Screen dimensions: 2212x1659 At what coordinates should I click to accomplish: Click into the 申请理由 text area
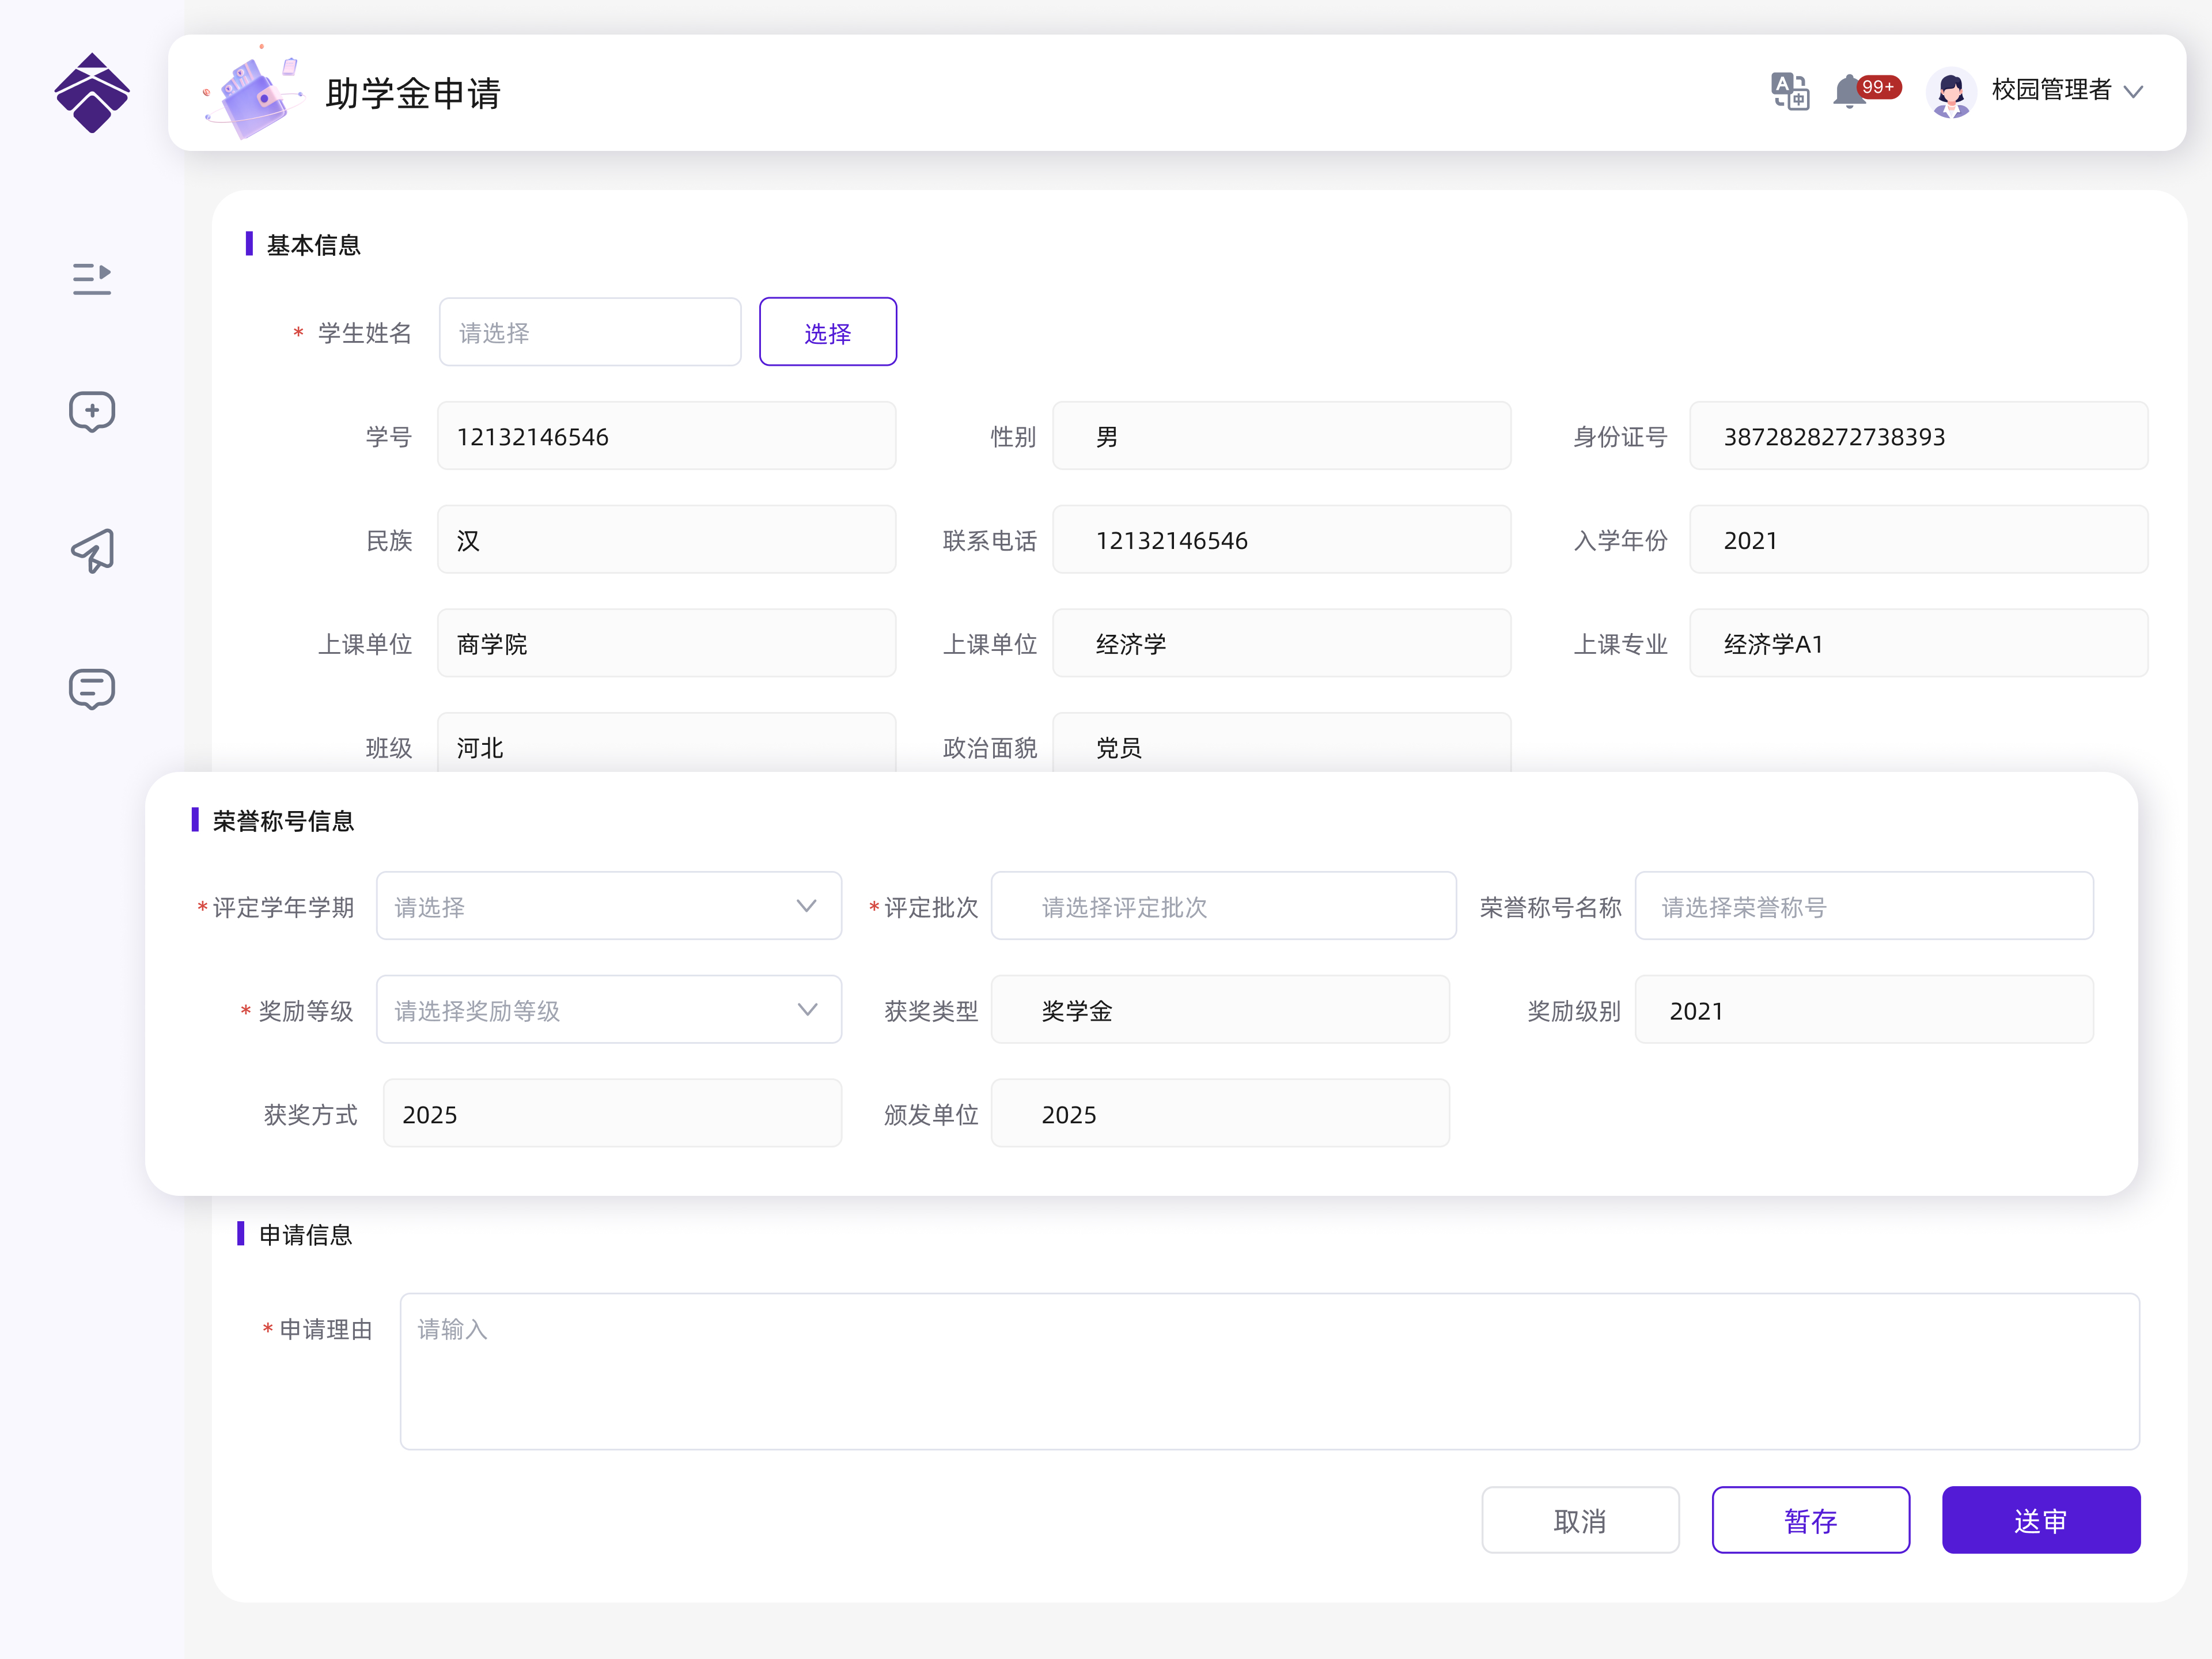pyautogui.click(x=1268, y=1371)
